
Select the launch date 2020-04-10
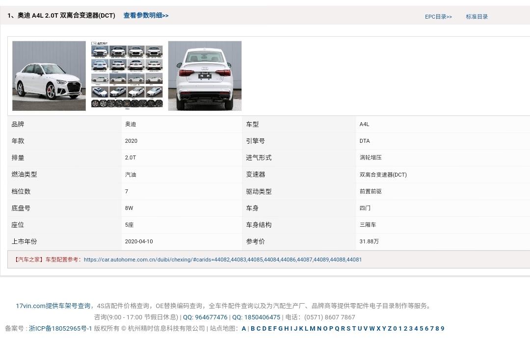[139, 241]
